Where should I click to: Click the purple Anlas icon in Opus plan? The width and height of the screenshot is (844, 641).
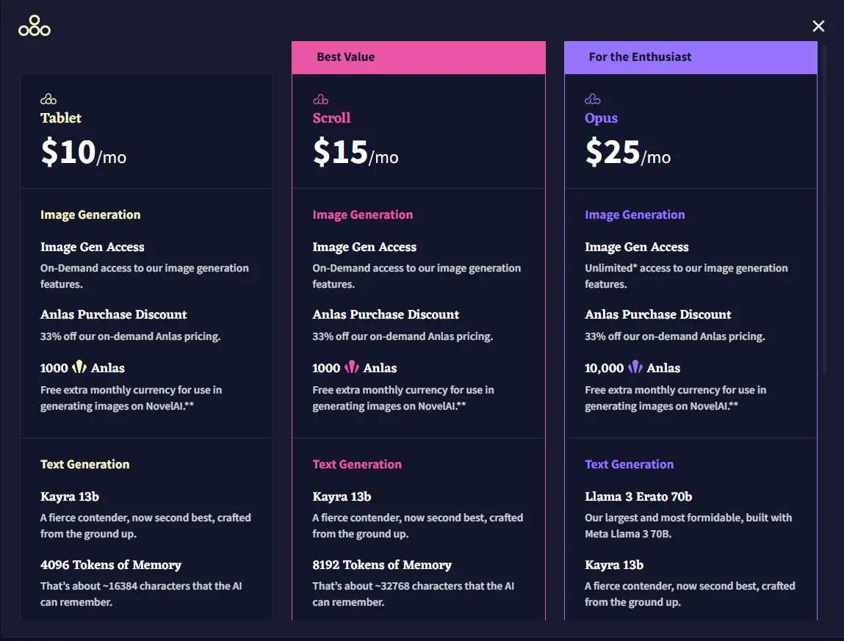point(635,367)
